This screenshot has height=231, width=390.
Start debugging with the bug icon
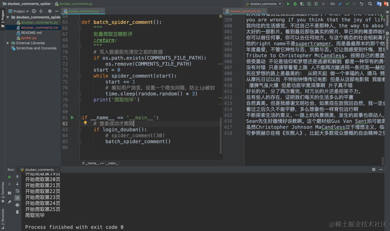click(295, 4)
